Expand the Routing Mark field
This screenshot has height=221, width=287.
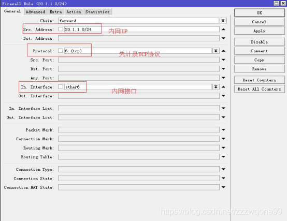223,148
